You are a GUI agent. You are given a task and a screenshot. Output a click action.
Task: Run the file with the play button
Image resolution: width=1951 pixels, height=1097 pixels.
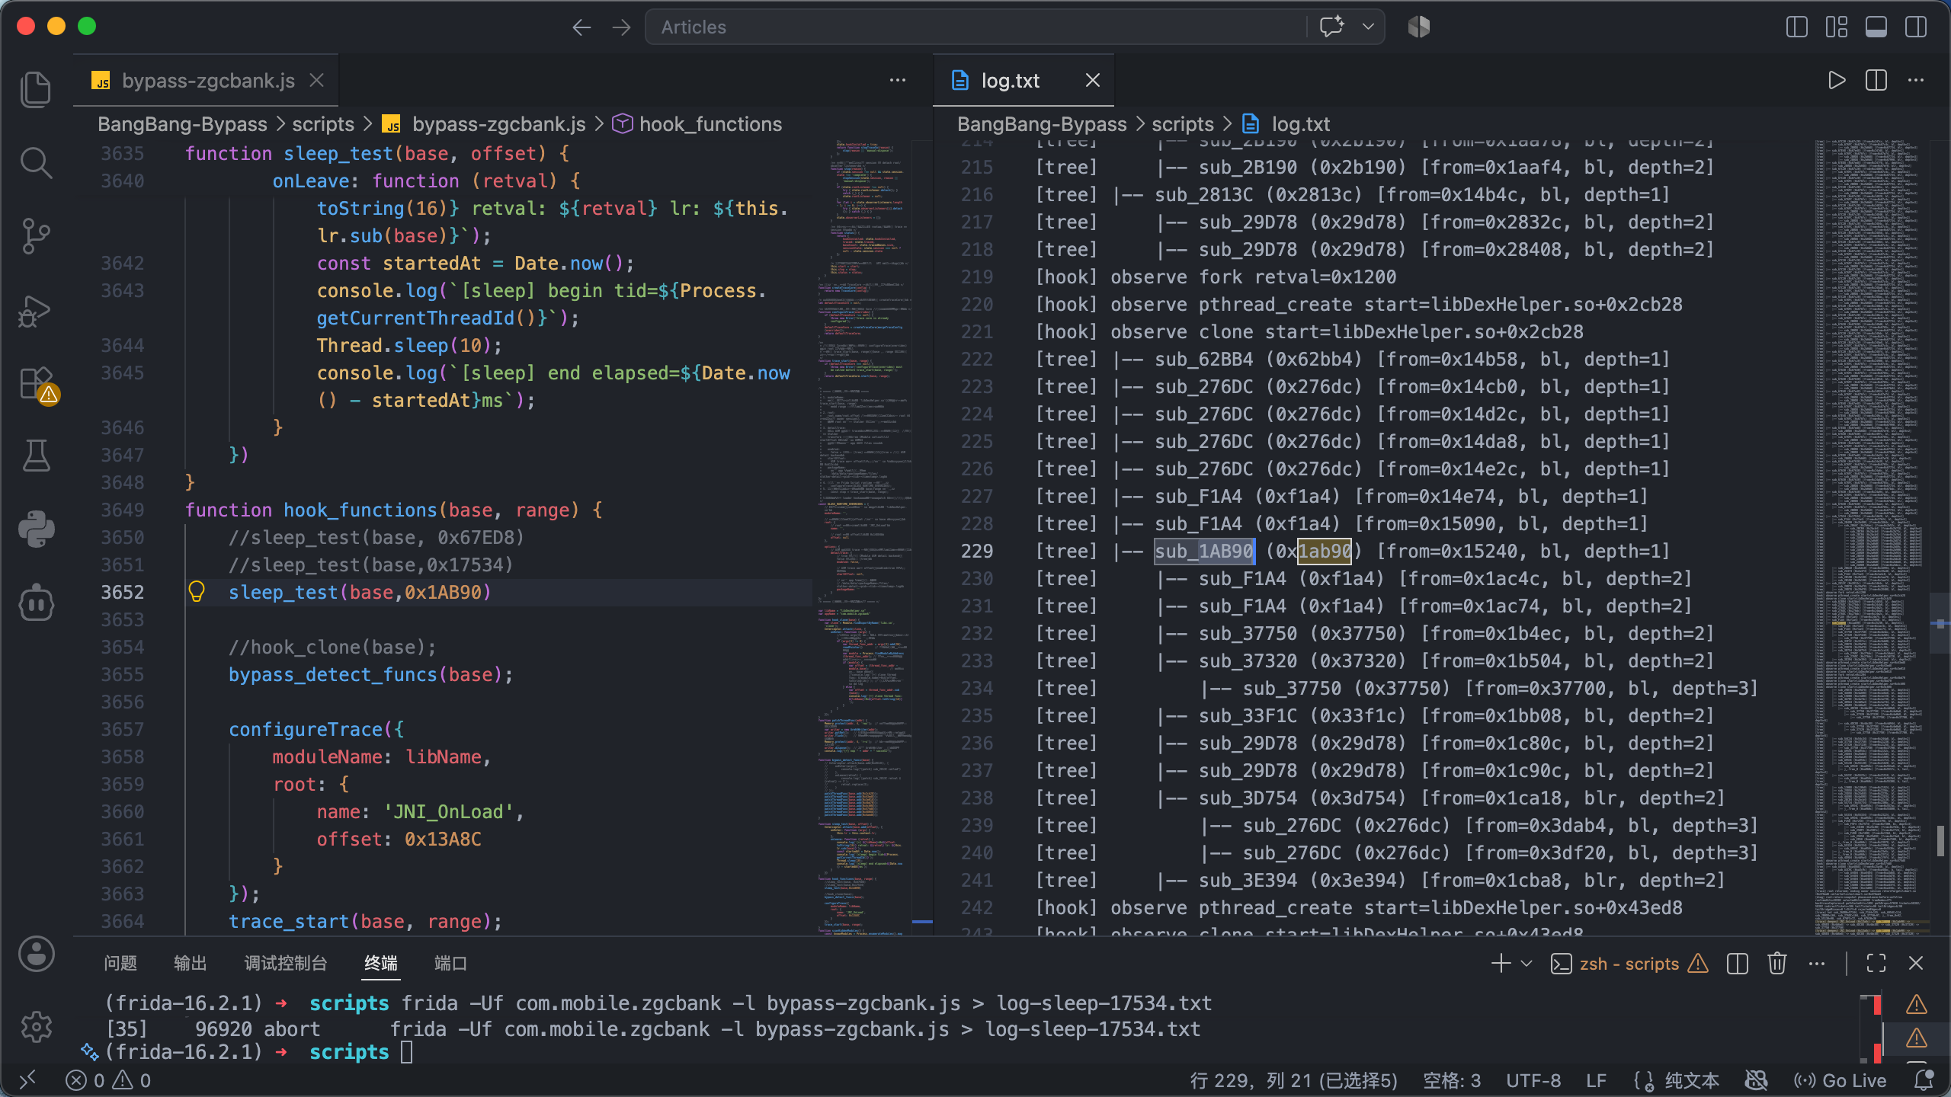[x=1837, y=80]
